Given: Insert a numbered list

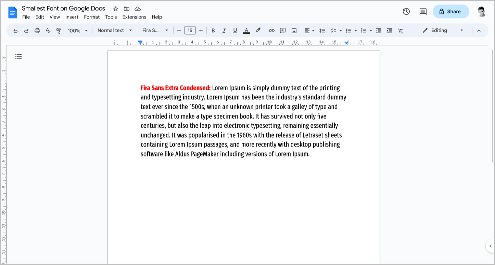Looking at the screenshot, I should coord(364,30).
